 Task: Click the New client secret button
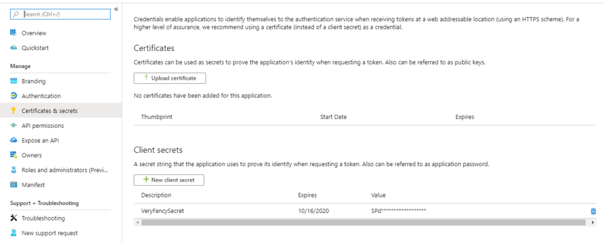[169, 180]
